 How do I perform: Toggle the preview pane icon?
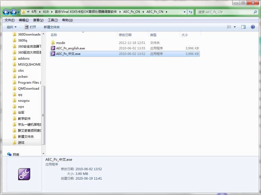pyautogui.click(x=243, y=27)
